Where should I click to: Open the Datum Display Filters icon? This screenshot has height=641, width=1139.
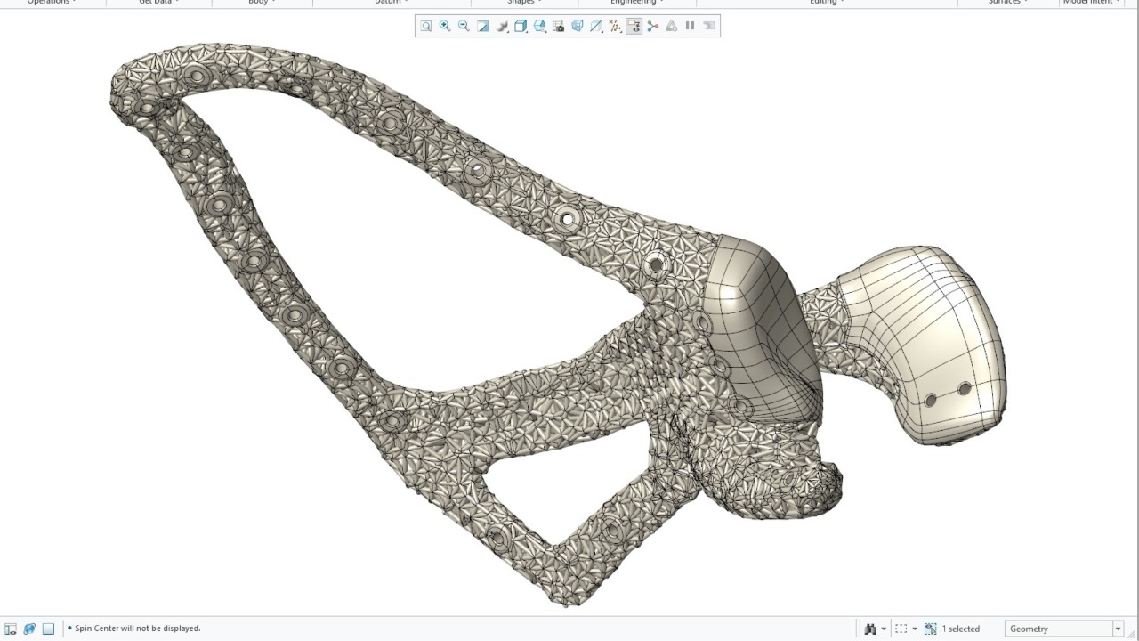pyautogui.click(x=596, y=26)
